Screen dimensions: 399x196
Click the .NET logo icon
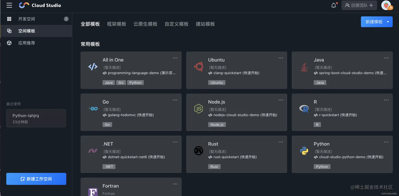click(x=93, y=151)
